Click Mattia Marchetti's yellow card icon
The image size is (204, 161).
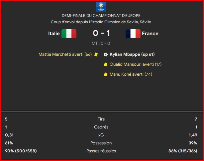tap(96, 54)
